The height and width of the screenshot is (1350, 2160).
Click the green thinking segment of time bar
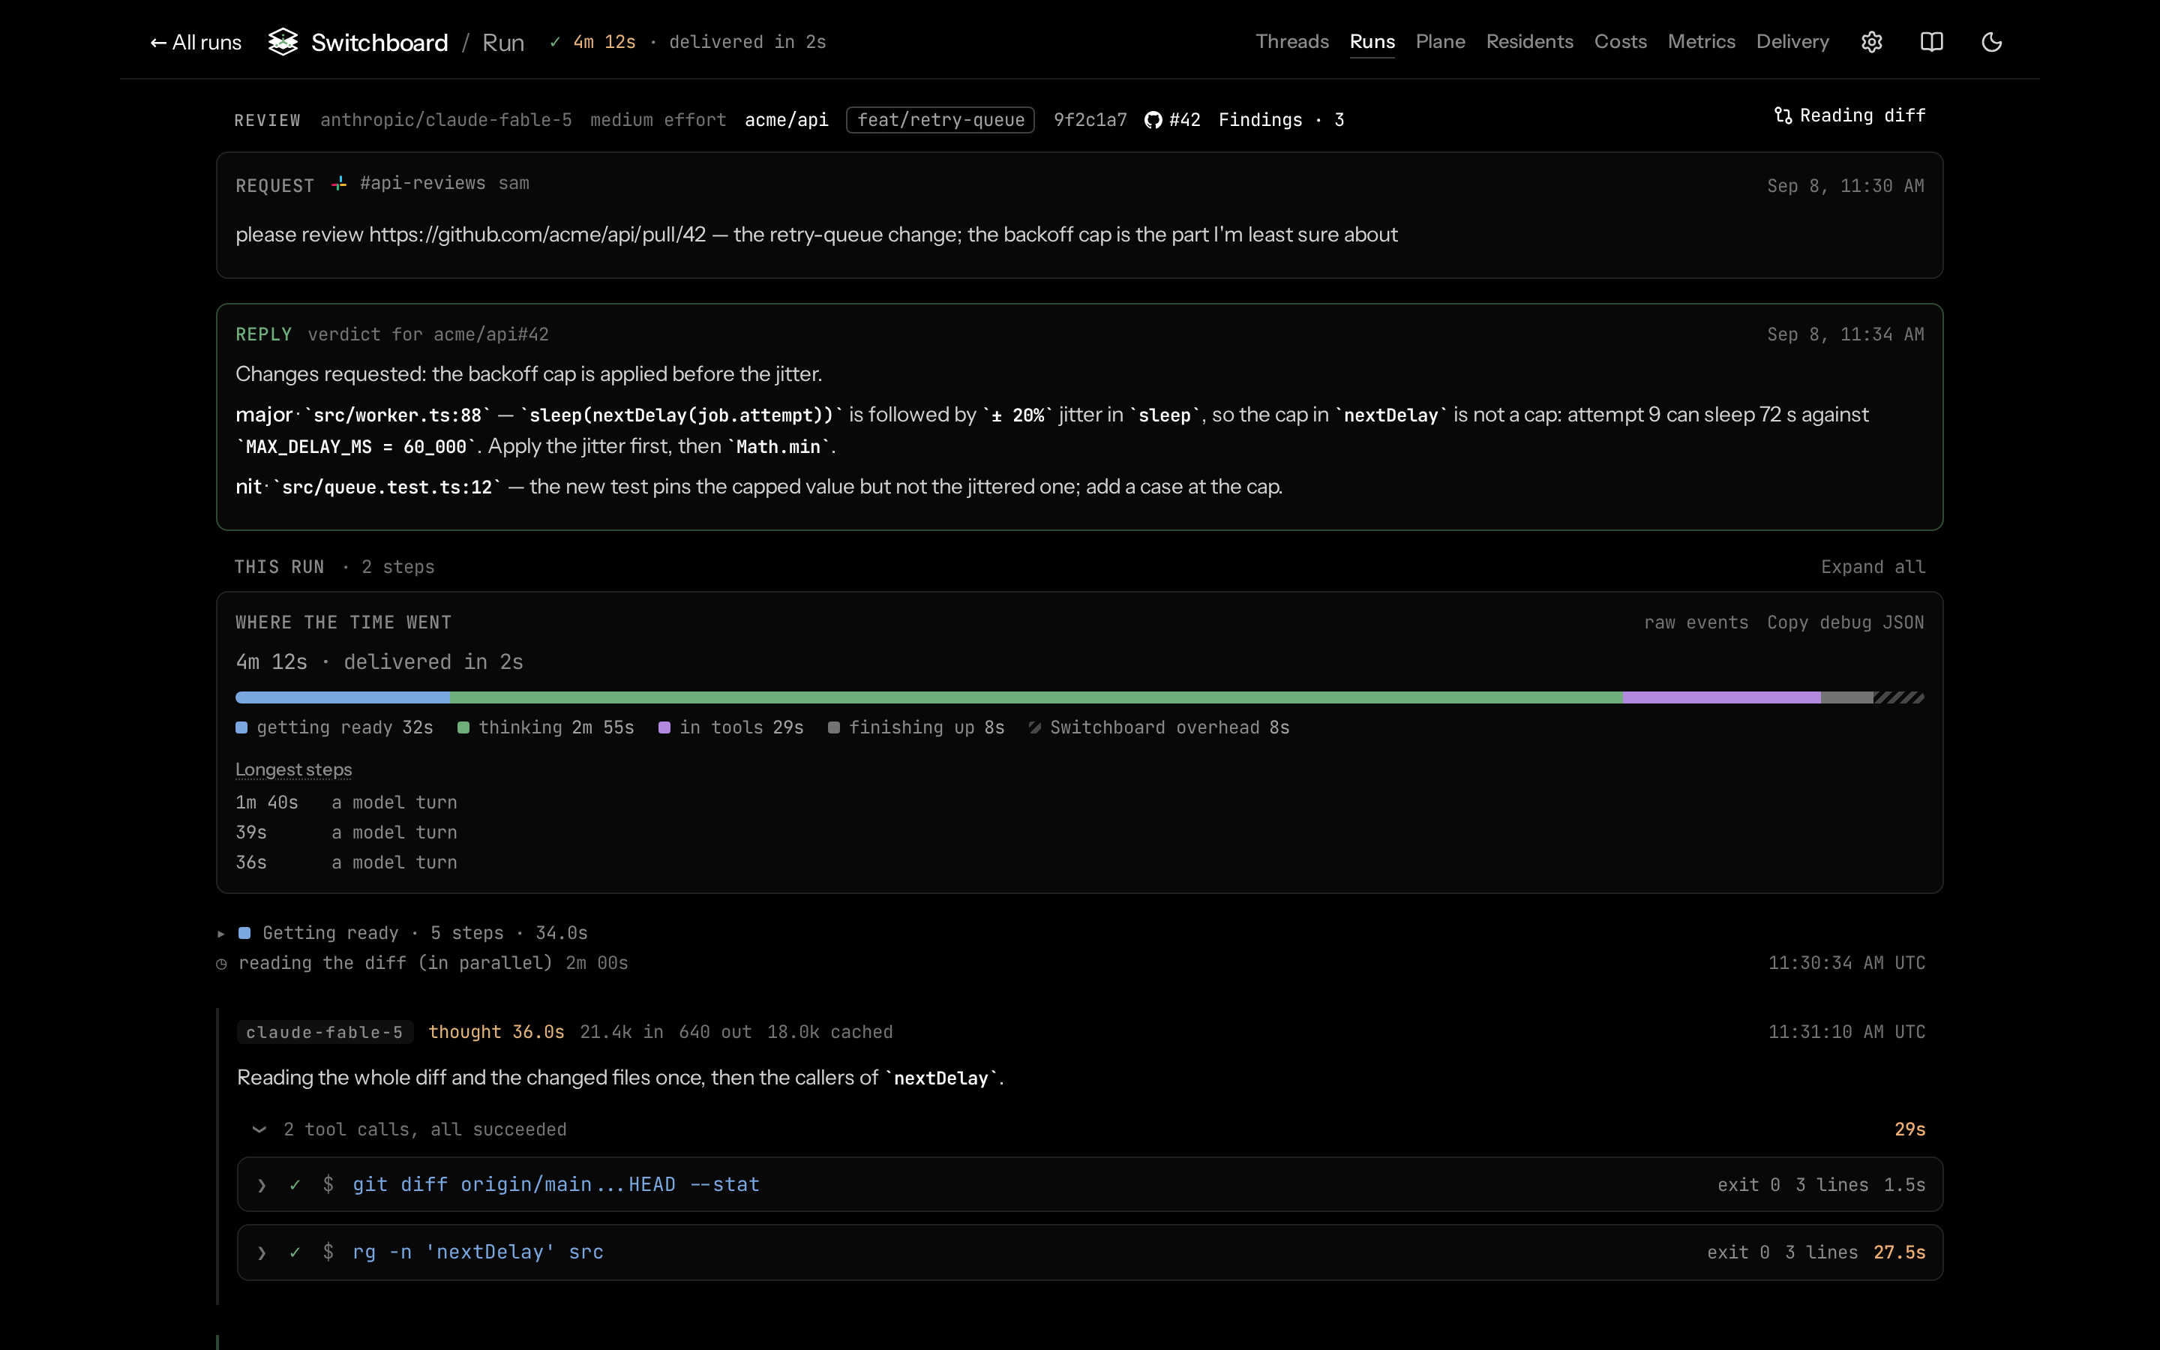1036,697
